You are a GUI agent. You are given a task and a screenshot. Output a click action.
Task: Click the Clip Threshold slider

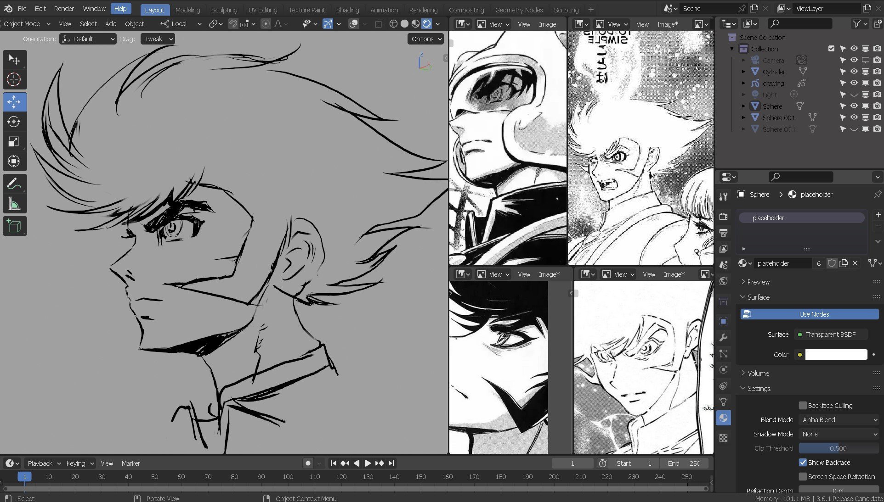coord(839,448)
